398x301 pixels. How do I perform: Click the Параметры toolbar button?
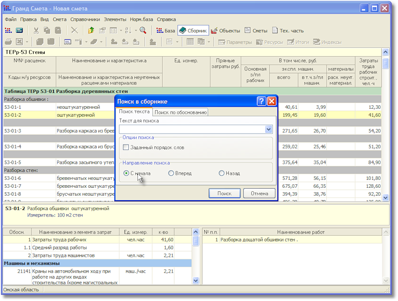235,42
